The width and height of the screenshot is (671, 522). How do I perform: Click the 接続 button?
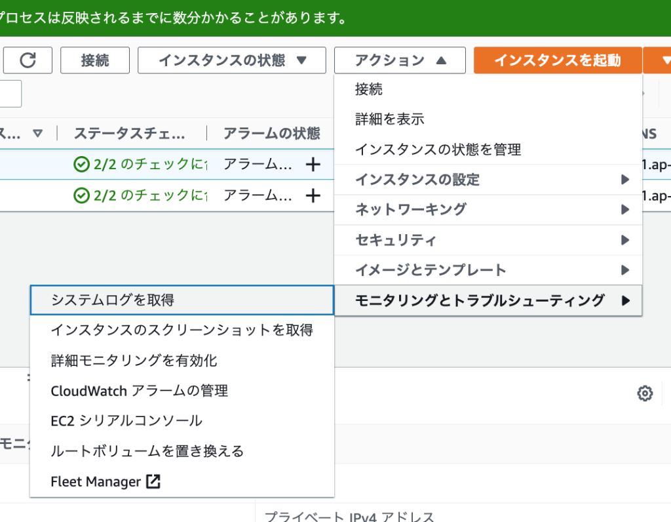tap(94, 60)
